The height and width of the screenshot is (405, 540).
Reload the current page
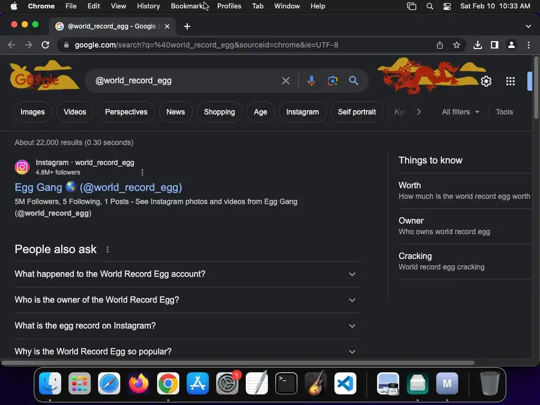[x=45, y=45]
